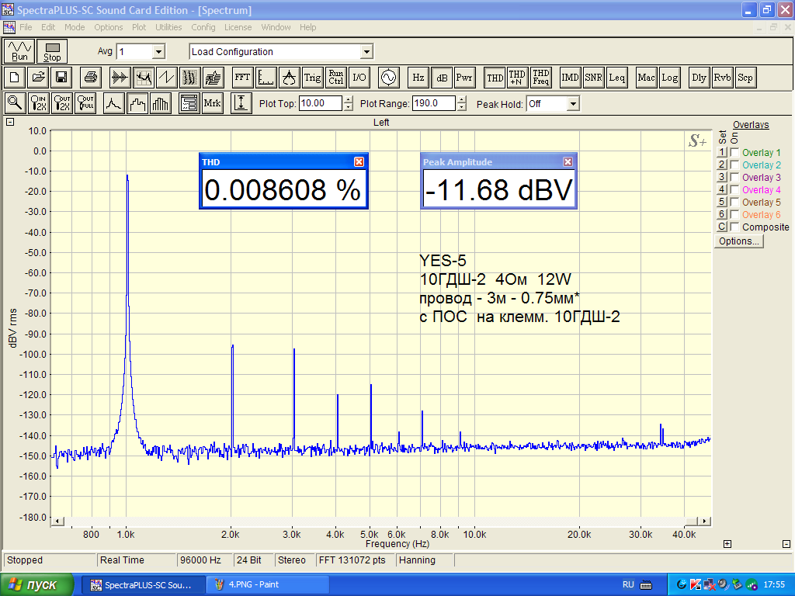The image size is (795, 596).
Task: Expand the Avg count dropdown
Action: pyautogui.click(x=158, y=52)
